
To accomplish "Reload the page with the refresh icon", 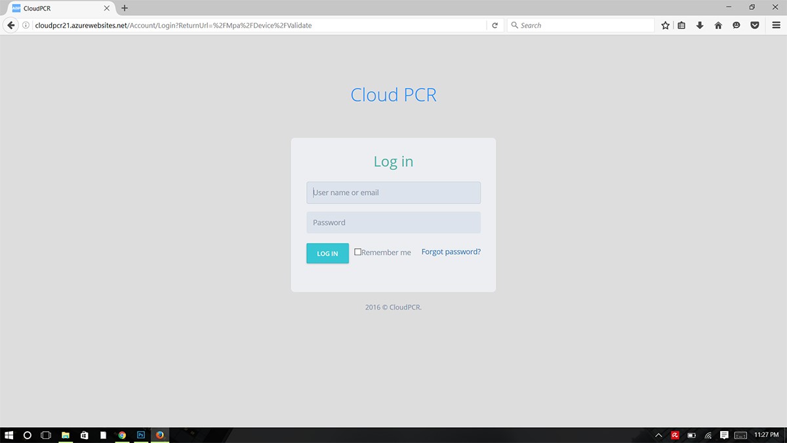I will click(495, 25).
